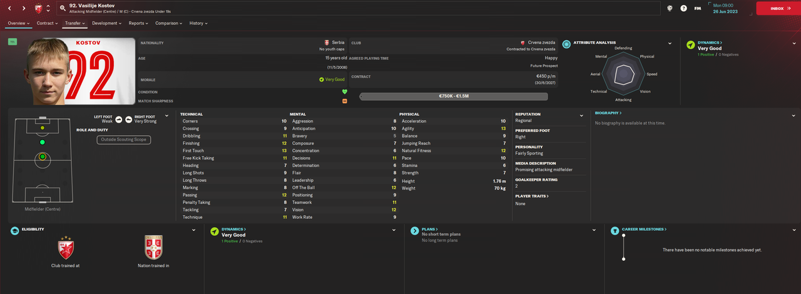Click the Outside Scouting Scope button
Image resolution: width=801 pixels, height=294 pixels.
(x=124, y=139)
